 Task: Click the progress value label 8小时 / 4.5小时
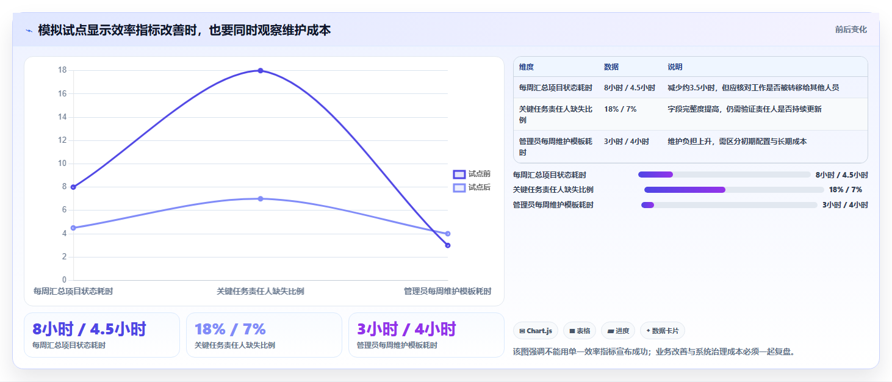[841, 175]
